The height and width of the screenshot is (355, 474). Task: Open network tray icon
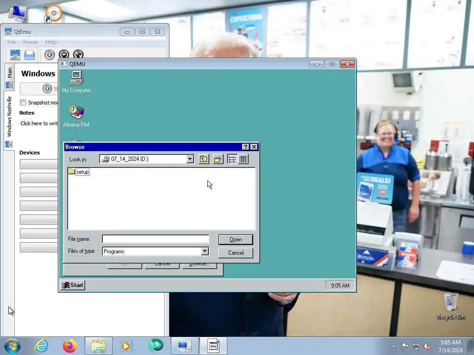(x=416, y=347)
